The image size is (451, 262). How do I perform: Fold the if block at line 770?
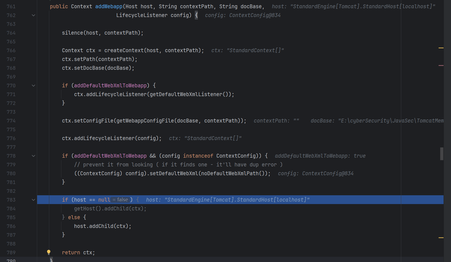coord(33,86)
